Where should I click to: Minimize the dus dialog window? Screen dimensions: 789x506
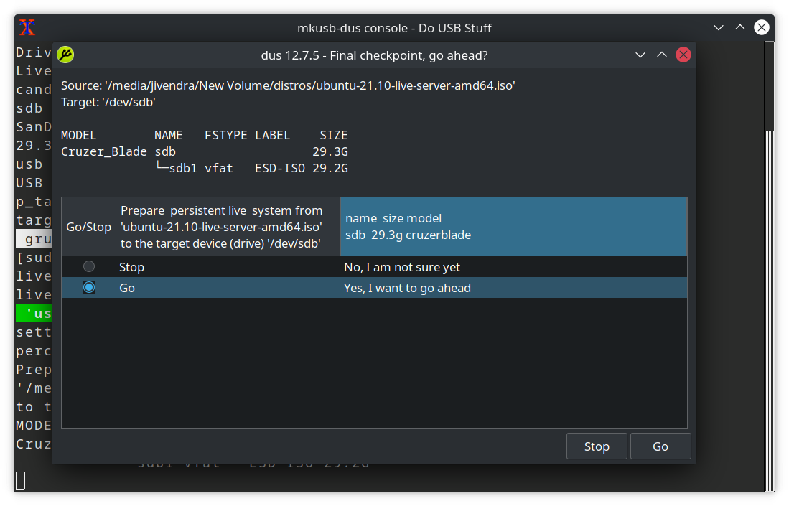[641, 55]
